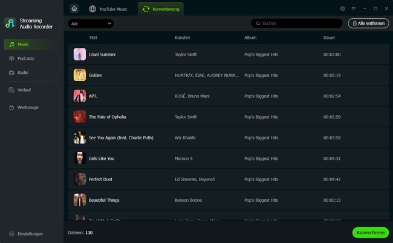Image resolution: width=393 pixels, height=243 pixels.
Task: Open the hamburger menu icon
Action: pos(354,8)
